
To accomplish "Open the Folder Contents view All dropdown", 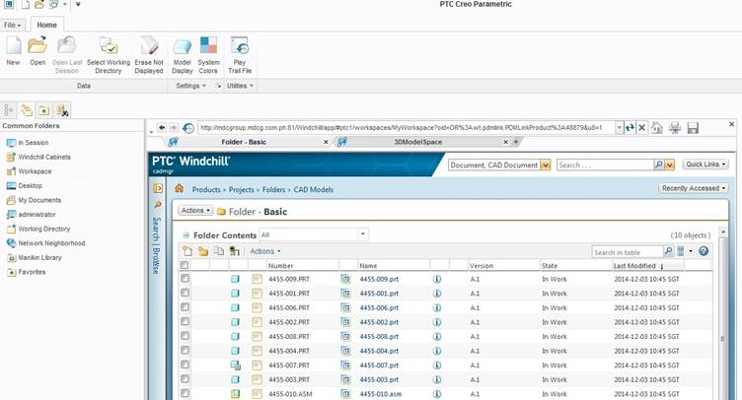I will click(362, 234).
